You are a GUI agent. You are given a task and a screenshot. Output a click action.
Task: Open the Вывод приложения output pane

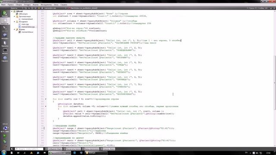91,149
